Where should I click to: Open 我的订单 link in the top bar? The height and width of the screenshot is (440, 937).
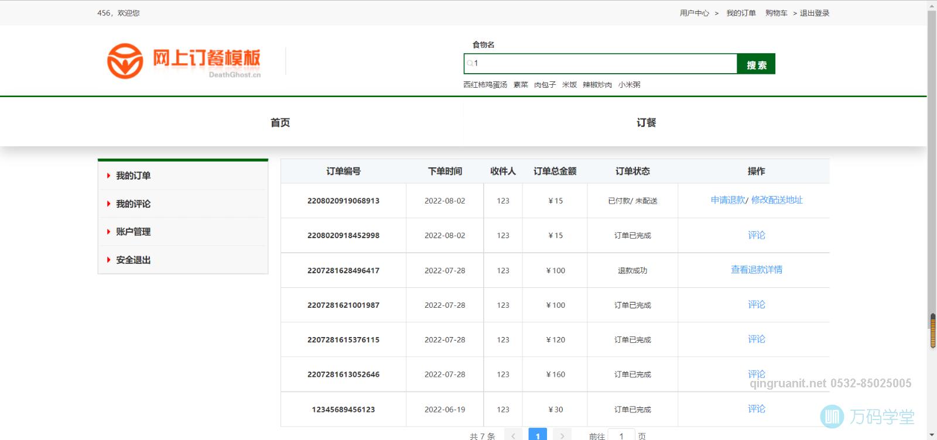click(741, 13)
